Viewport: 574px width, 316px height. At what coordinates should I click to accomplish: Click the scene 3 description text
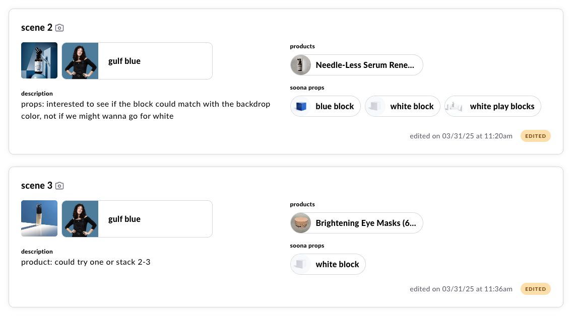pyautogui.click(x=86, y=262)
